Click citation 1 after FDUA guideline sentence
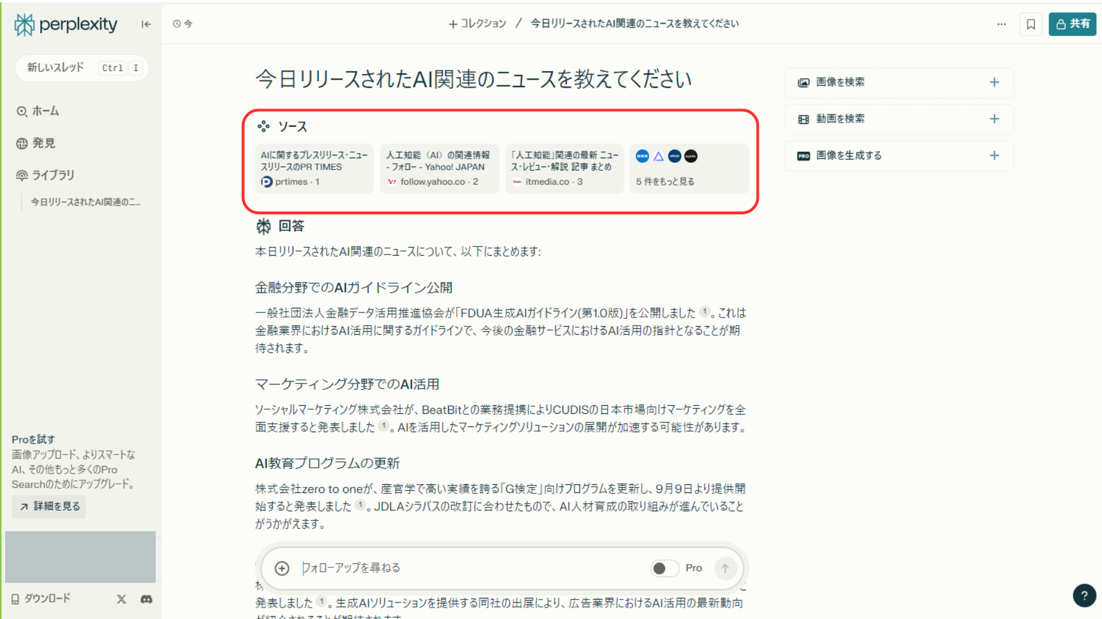 pos(705,312)
